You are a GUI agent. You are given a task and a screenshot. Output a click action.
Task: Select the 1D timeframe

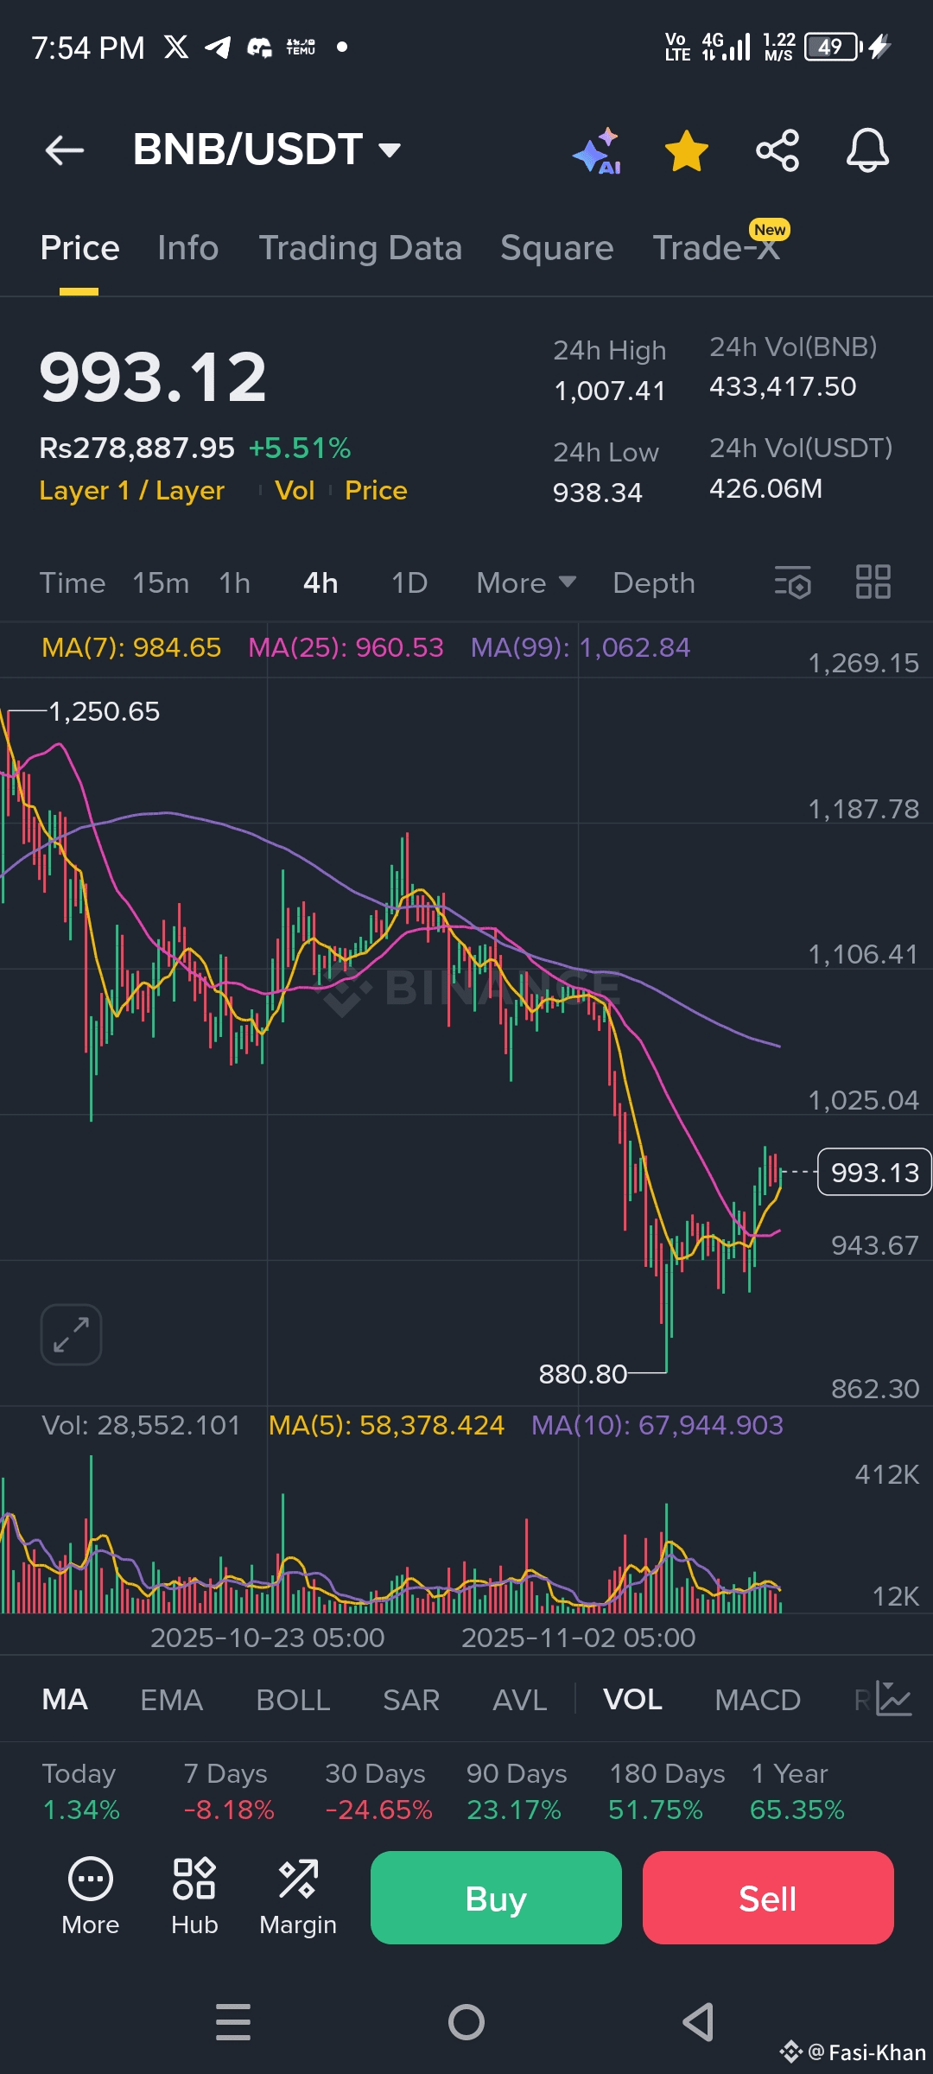[x=409, y=583]
